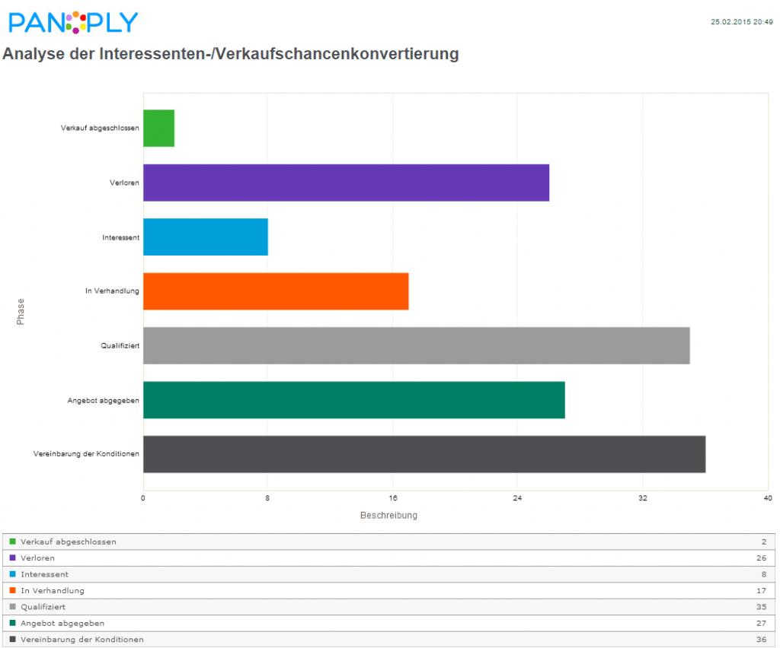Image resolution: width=780 pixels, height=648 pixels.
Task: Click the report title heading
Action: tap(231, 54)
